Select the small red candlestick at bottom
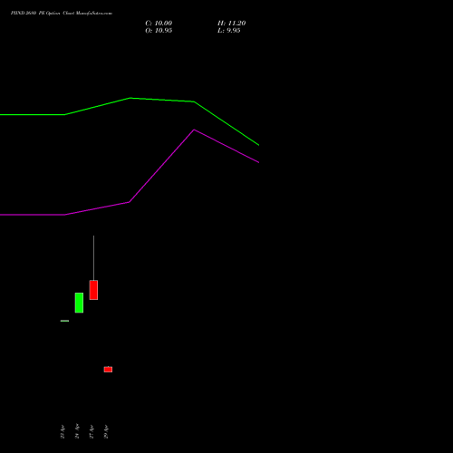453x453 pixels. click(x=108, y=370)
